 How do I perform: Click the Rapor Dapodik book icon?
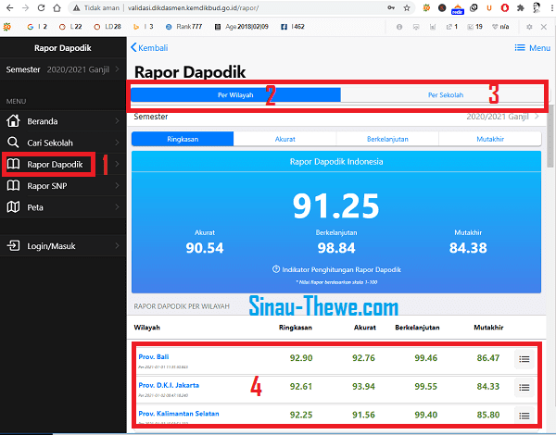(13, 164)
